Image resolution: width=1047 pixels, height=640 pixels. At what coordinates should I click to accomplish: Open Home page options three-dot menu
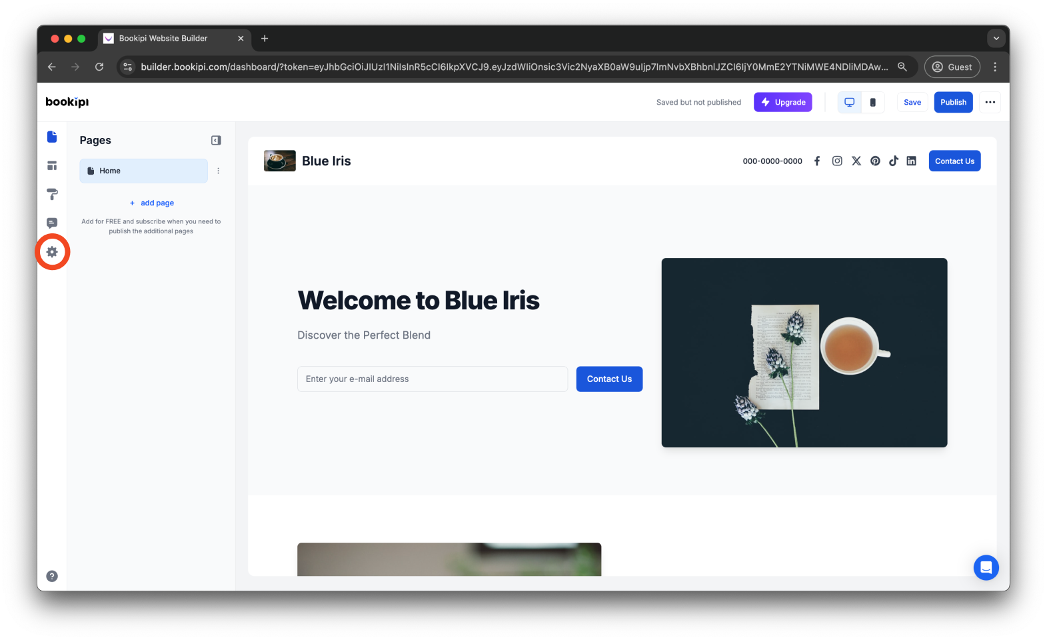(218, 171)
